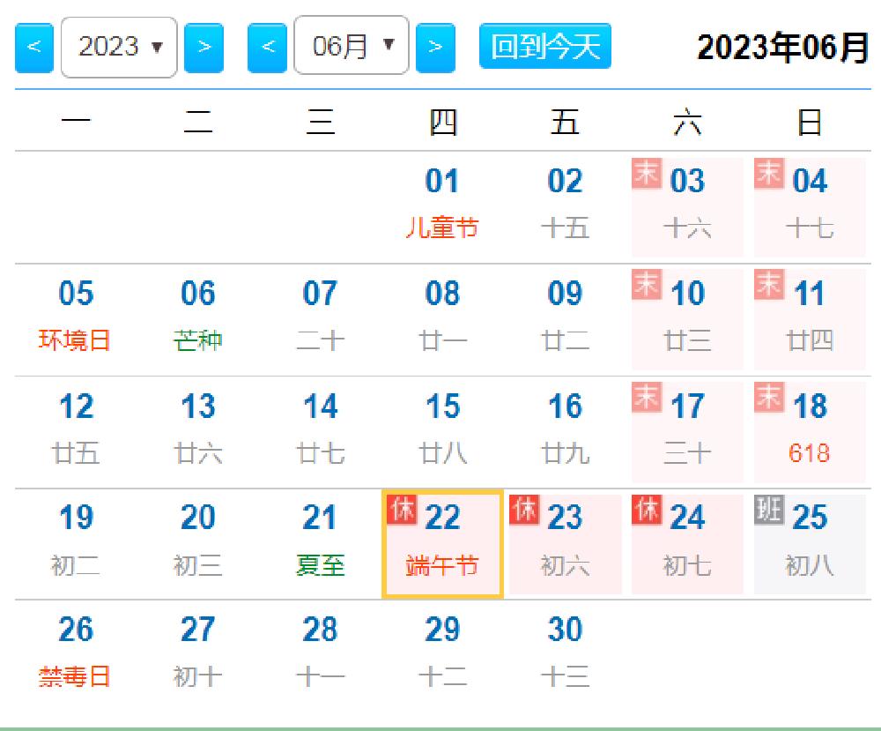Click the 末 weekend badge on June 03
The image size is (881, 731).
click(646, 173)
